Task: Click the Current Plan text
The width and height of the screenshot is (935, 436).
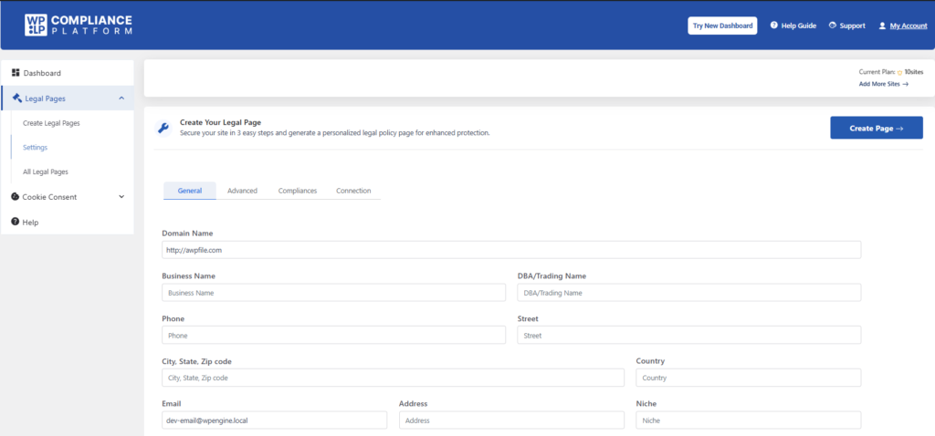Action: point(877,72)
